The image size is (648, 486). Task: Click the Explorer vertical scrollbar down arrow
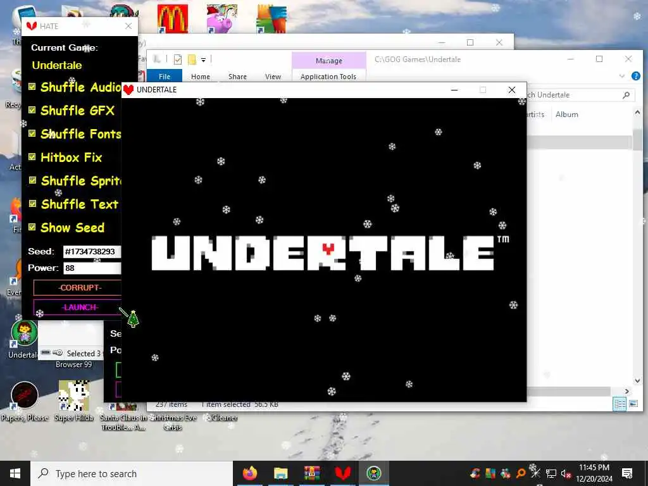637,380
